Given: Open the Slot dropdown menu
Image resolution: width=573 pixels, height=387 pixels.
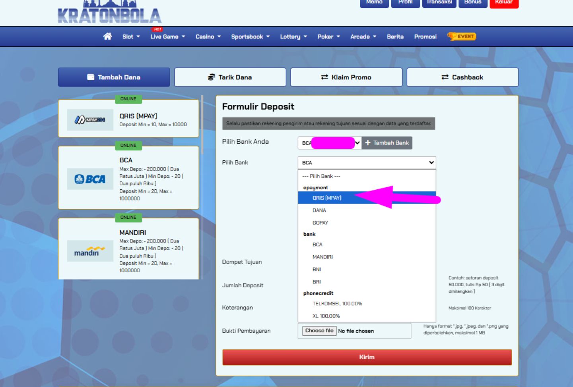Looking at the screenshot, I should point(131,37).
